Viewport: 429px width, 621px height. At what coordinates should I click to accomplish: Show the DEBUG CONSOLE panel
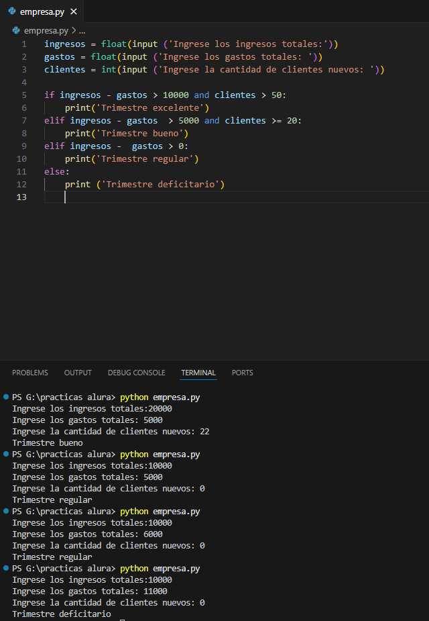pos(136,373)
